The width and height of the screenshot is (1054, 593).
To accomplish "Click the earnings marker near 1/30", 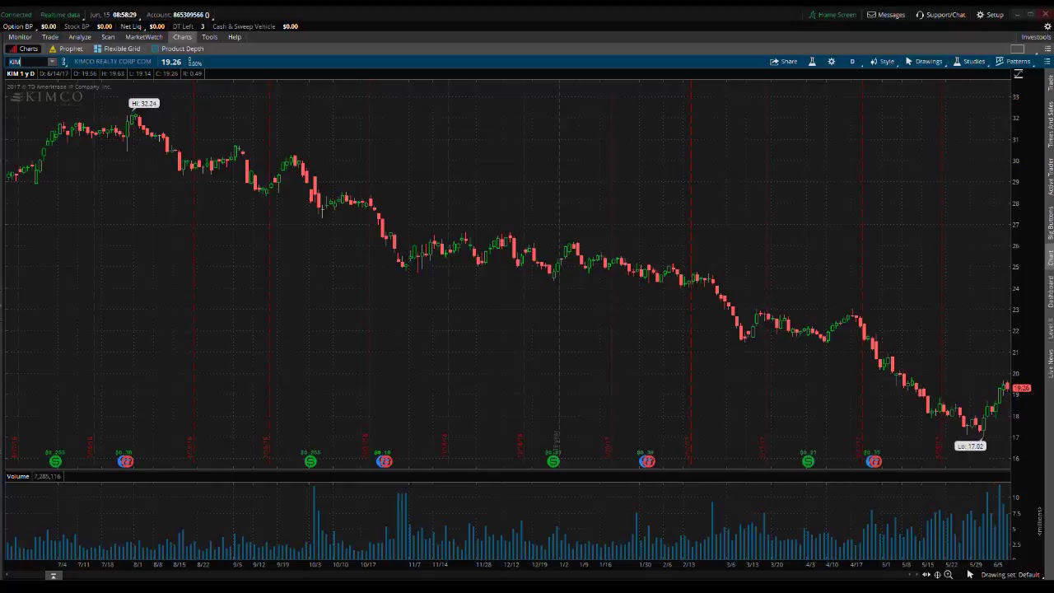I will (x=647, y=462).
